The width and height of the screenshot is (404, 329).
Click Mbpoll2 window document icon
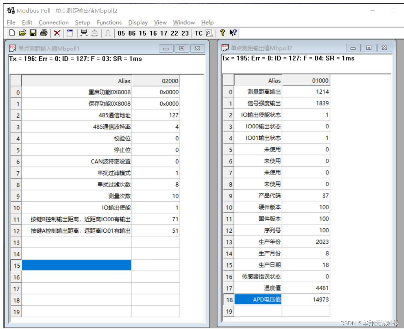(225, 48)
